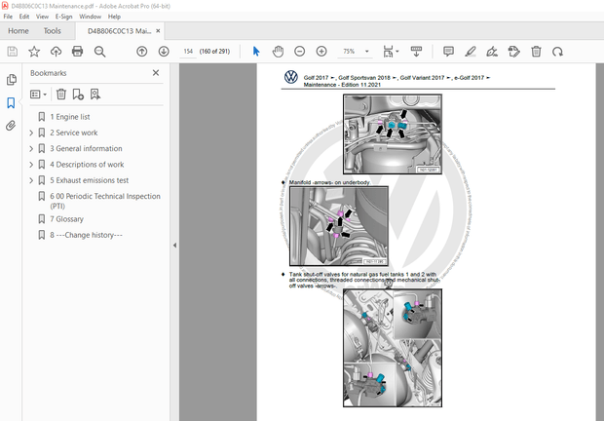Open 3 General information bookmark
Screen dimensions: 604x421
[86, 148]
